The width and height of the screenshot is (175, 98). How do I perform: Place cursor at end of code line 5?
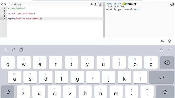point(41,19)
